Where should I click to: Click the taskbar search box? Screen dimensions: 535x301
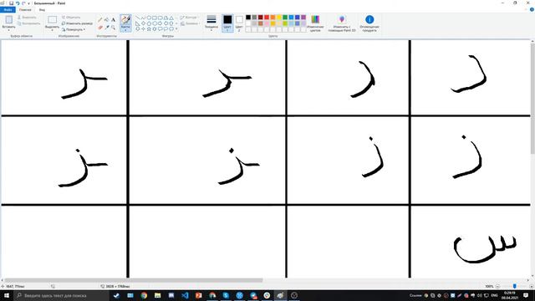tap(61, 295)
